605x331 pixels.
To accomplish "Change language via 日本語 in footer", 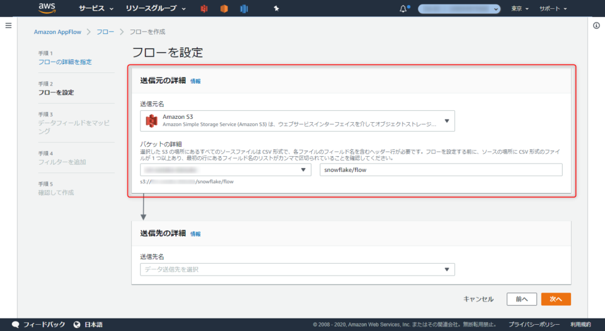I will [94, 325].
